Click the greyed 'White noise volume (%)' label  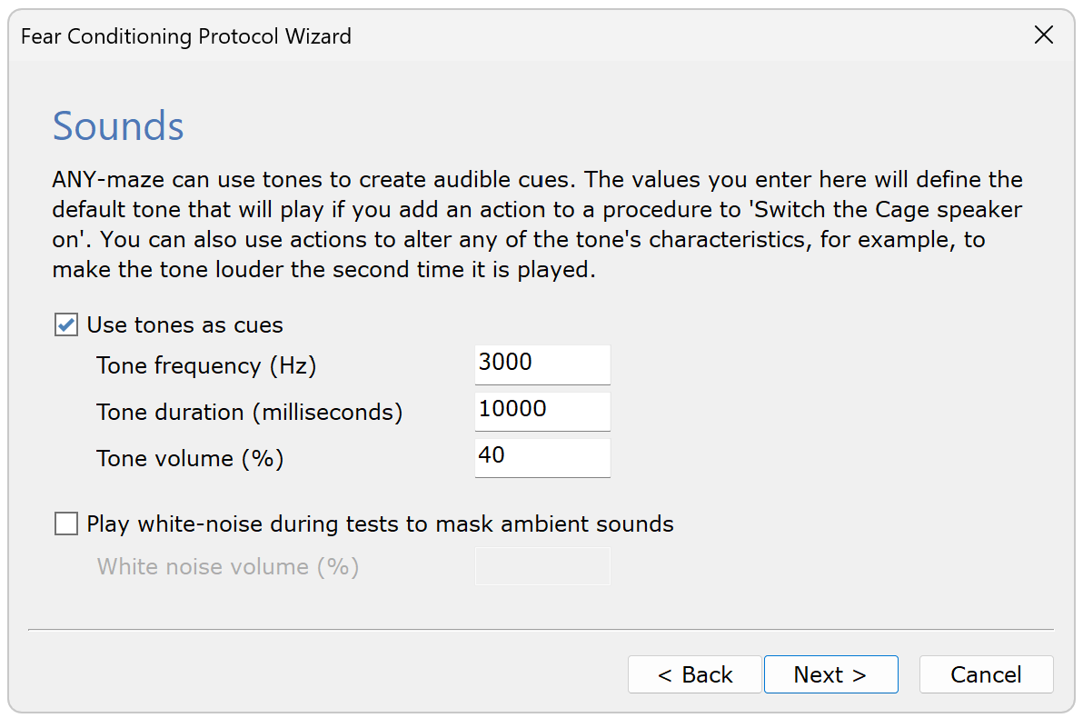pyautogui.click(x=228, y=567)
